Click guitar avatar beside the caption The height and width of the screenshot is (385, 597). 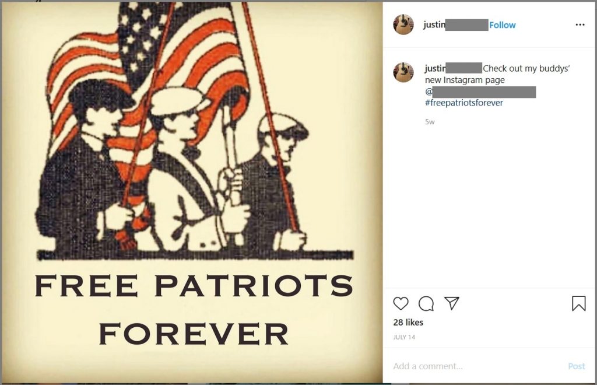(403, 72)
